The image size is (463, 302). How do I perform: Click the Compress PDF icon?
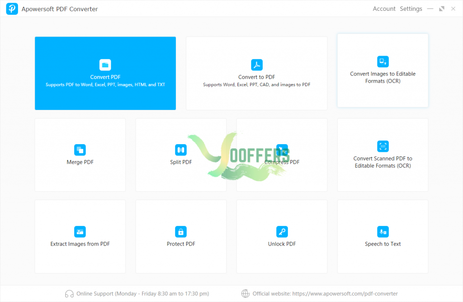coord(282,150)
